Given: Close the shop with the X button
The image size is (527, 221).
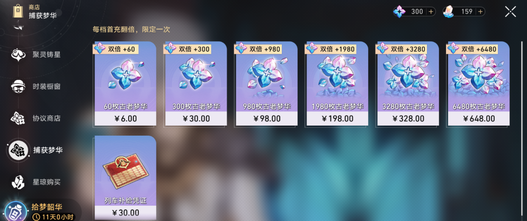Looking at the screenshot, I should pos(510,12).
